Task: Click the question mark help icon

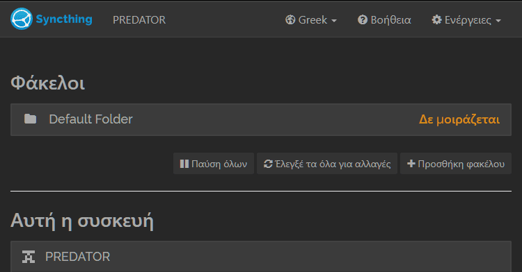Action: 362,20
